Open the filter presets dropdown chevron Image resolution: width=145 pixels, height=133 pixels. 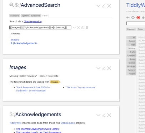point(74,28)
